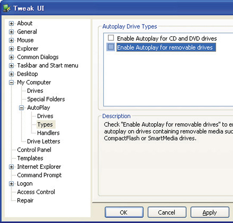The width and height of the screenshot is (233, 223).
Task: Expand the Common Dialogs node
Action: (11, 57)
